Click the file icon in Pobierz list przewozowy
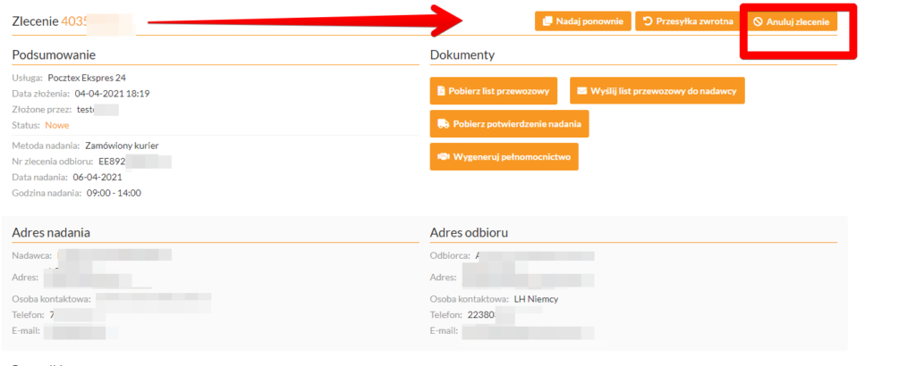The image size is (916, 366). pos(441,91)
